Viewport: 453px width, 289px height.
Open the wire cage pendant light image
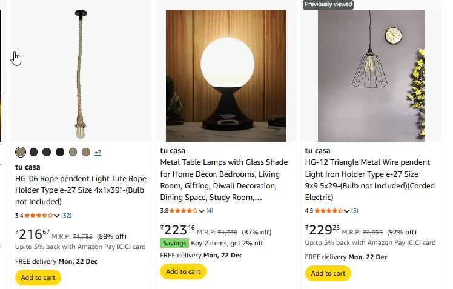[371, 76]
